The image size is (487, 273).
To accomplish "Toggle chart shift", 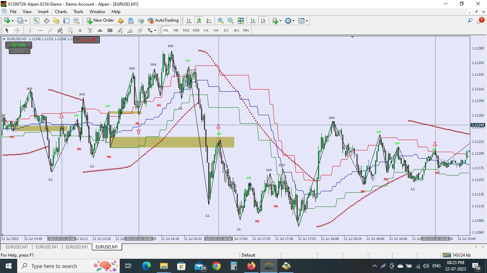I will [263, 21].
